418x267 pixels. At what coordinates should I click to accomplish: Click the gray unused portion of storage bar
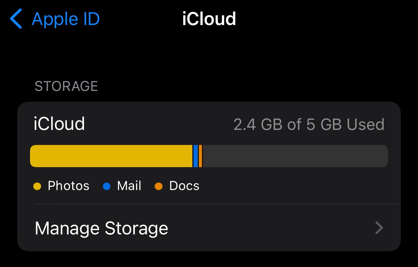click(x=295, y=156)
